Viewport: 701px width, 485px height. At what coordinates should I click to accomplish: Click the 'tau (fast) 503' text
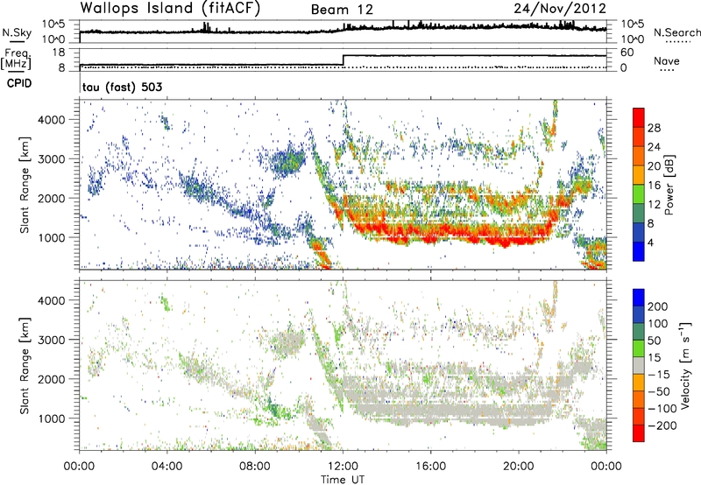(122, 87)
